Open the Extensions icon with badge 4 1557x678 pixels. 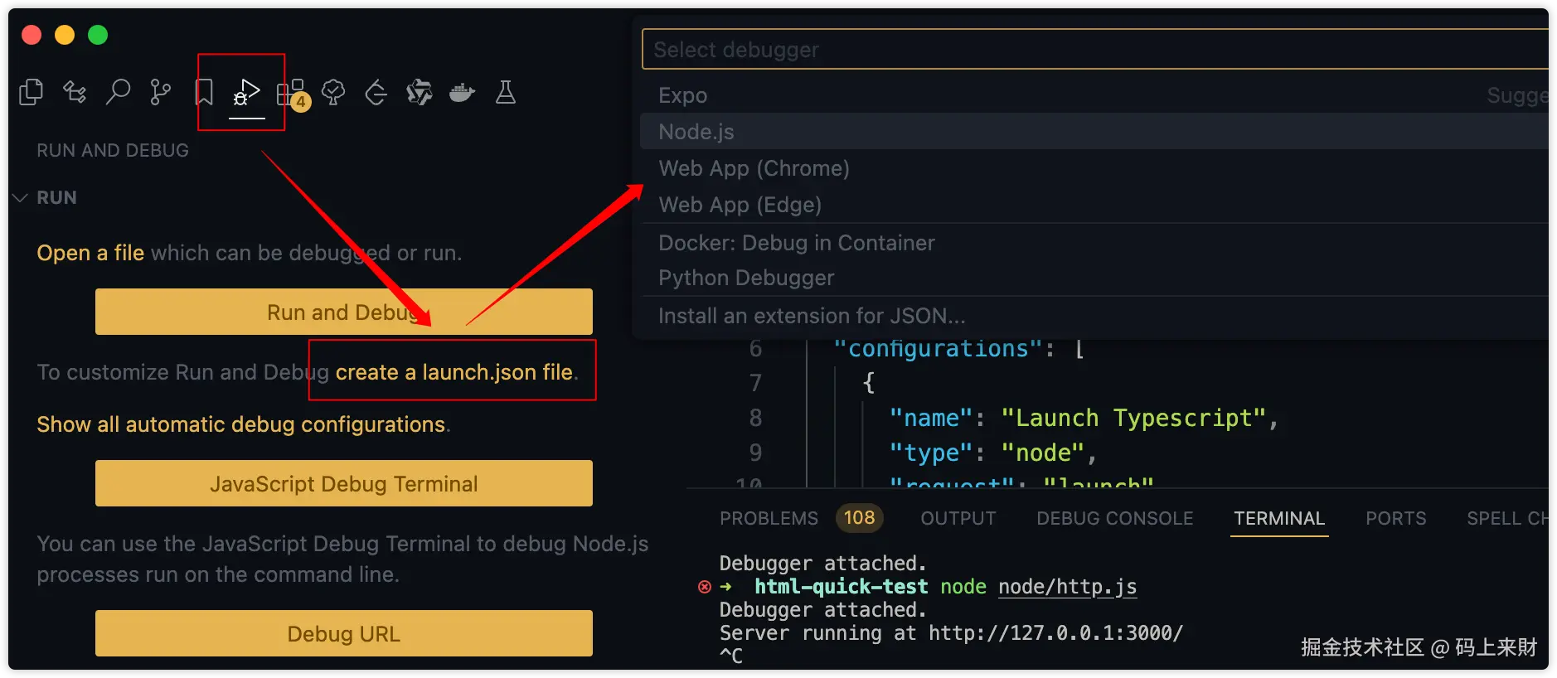(293, 94)
